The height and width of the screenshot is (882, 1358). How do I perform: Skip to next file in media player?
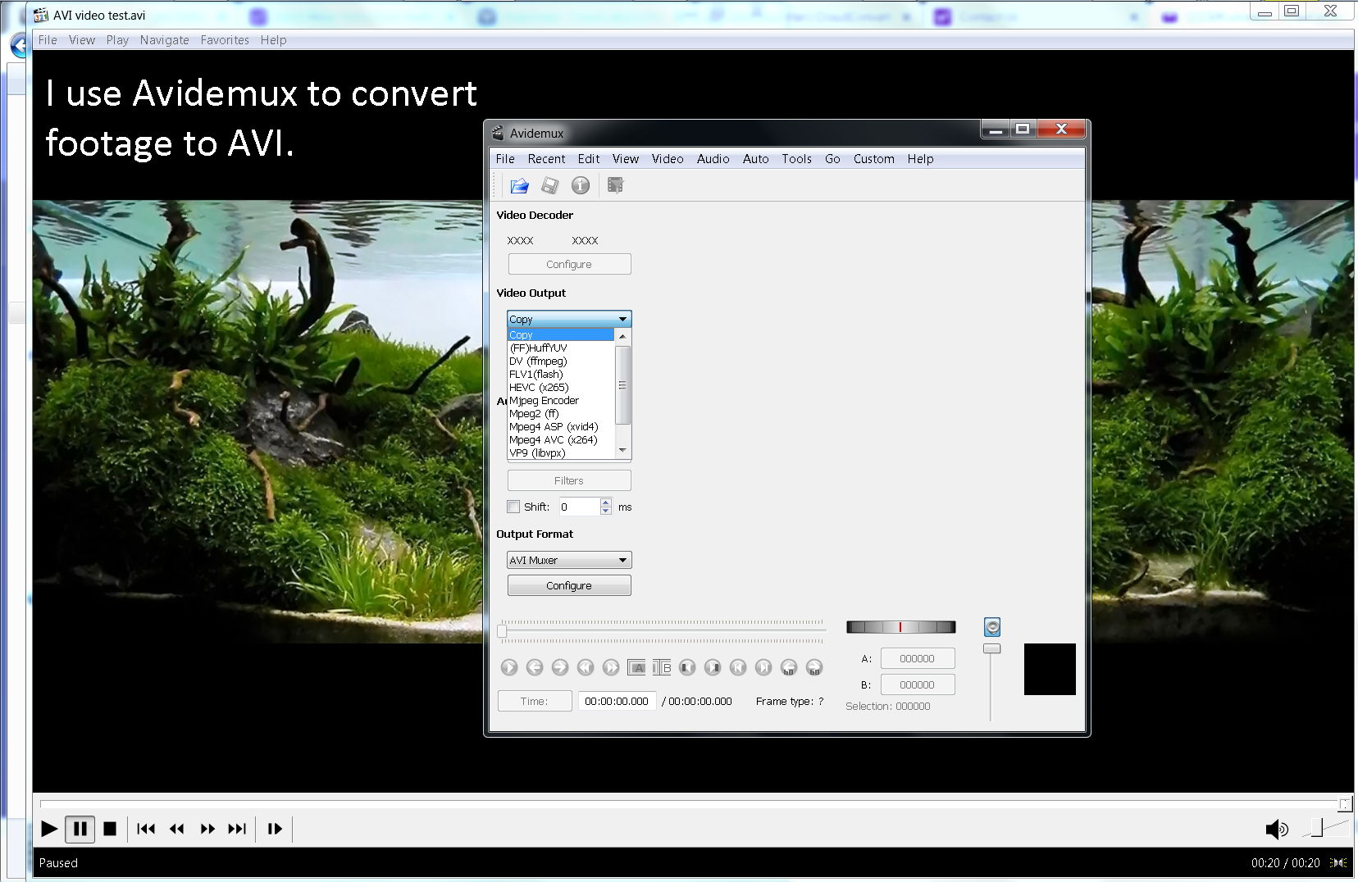point(237,829)
